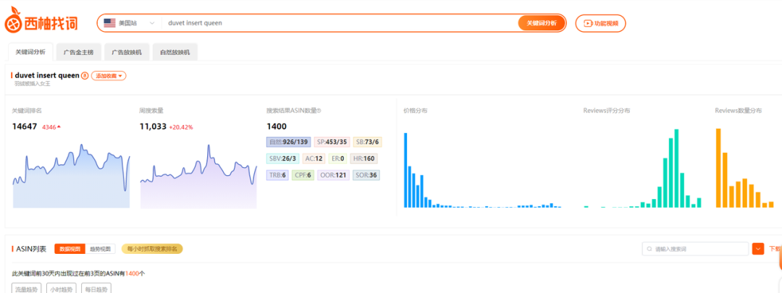Open the 小时趋势 tab
Image resolution: width=782 pixels, height=293 pixels.
pyautogui.click(x=62, y=289)
